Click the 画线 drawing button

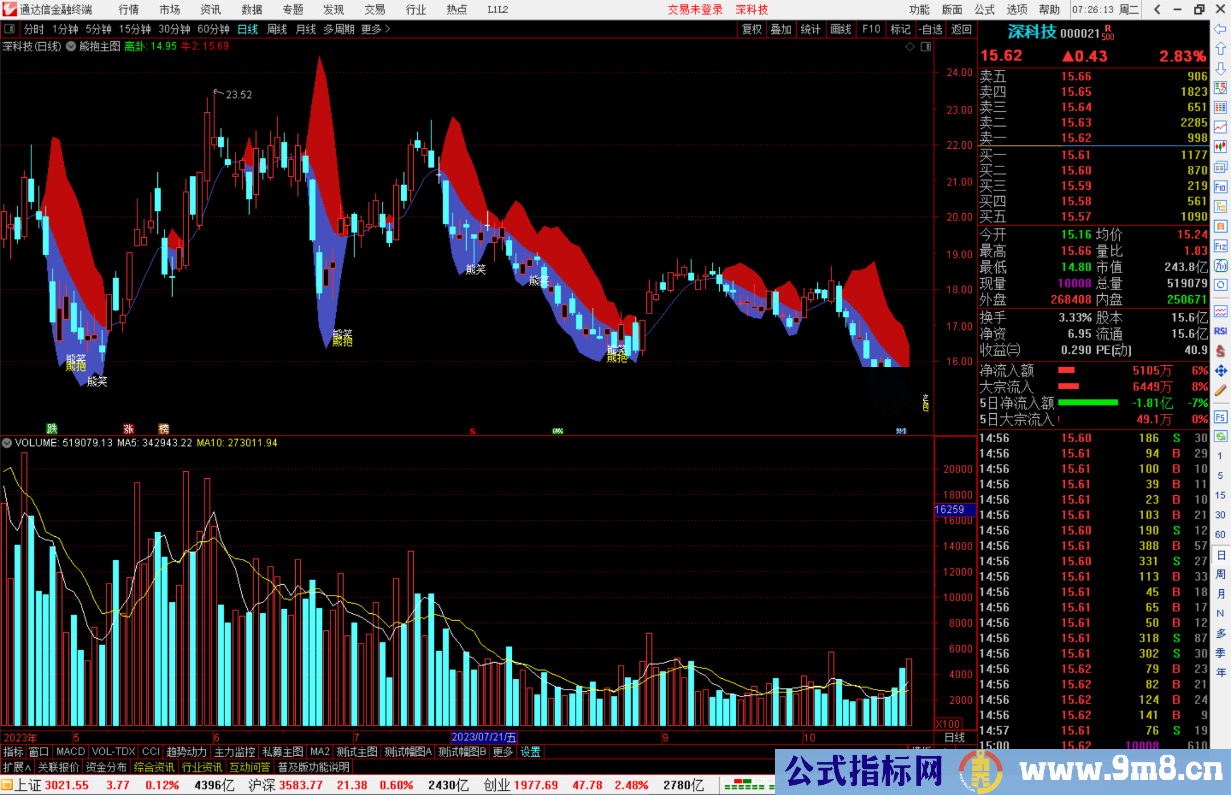pos(841,29)
